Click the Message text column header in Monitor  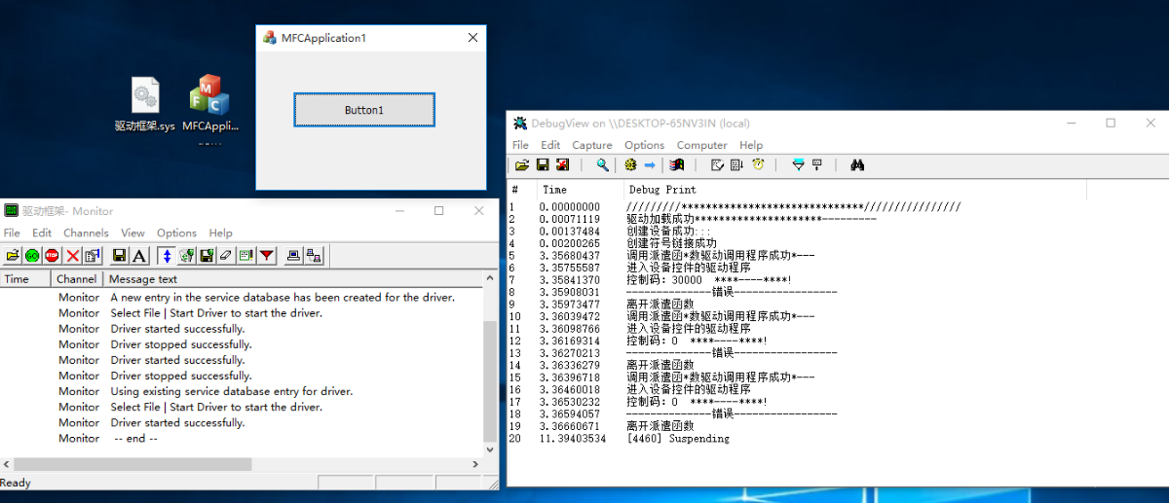[x=294, y=279]
